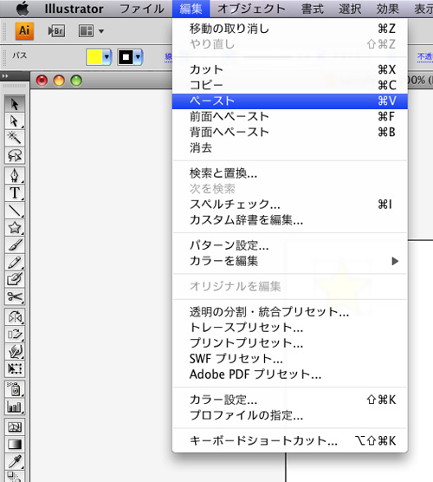Click the Ai application icon
The width and height of the screenshot is (433, 482).
point(24,30)
